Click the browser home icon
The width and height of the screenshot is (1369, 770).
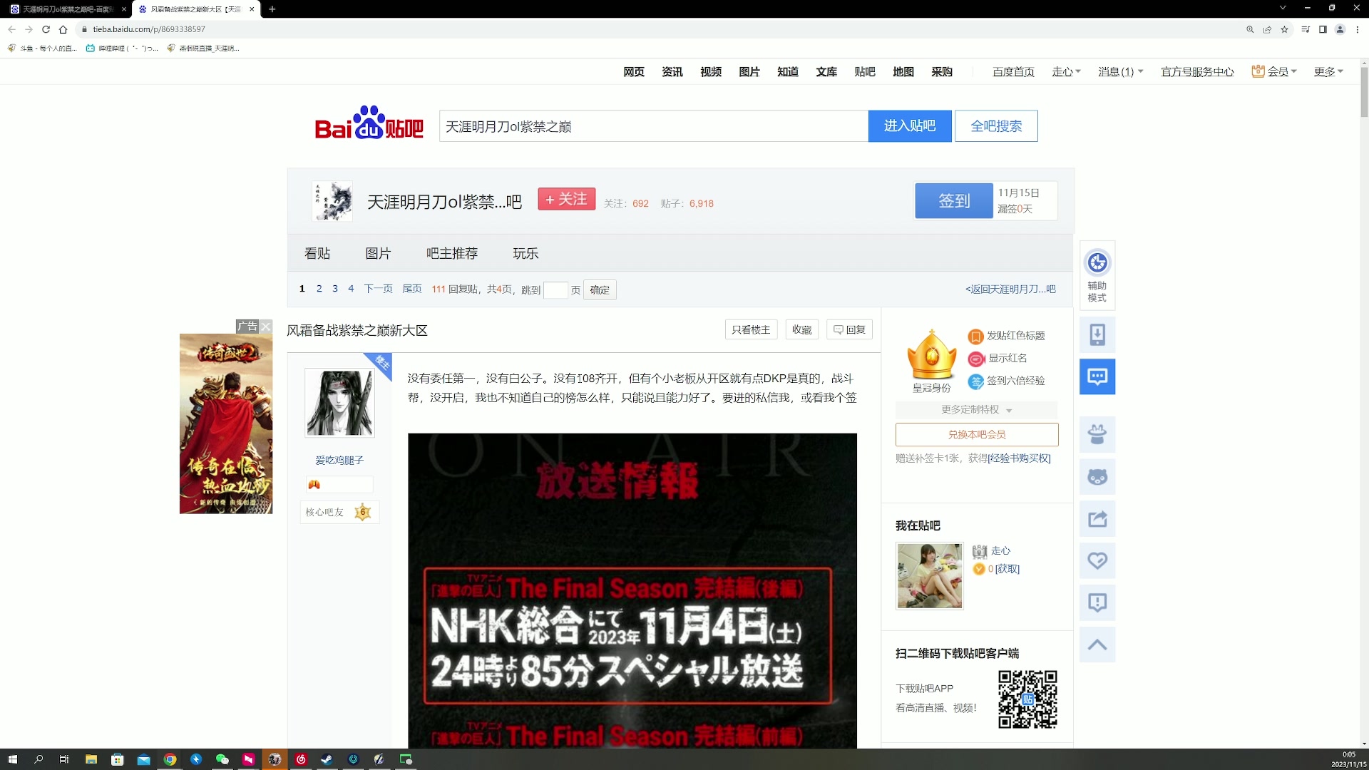click(63, 29)
